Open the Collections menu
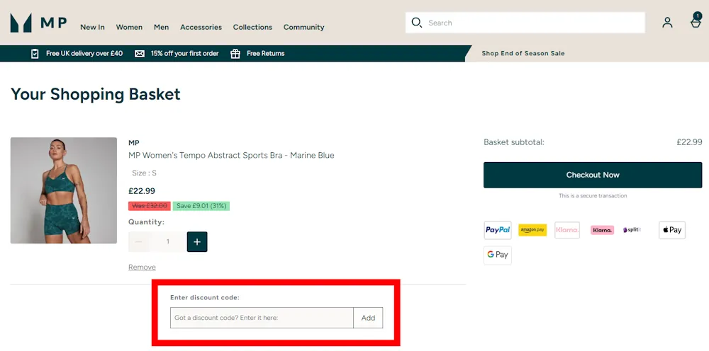The image size is (709, 351). (253, 27)
